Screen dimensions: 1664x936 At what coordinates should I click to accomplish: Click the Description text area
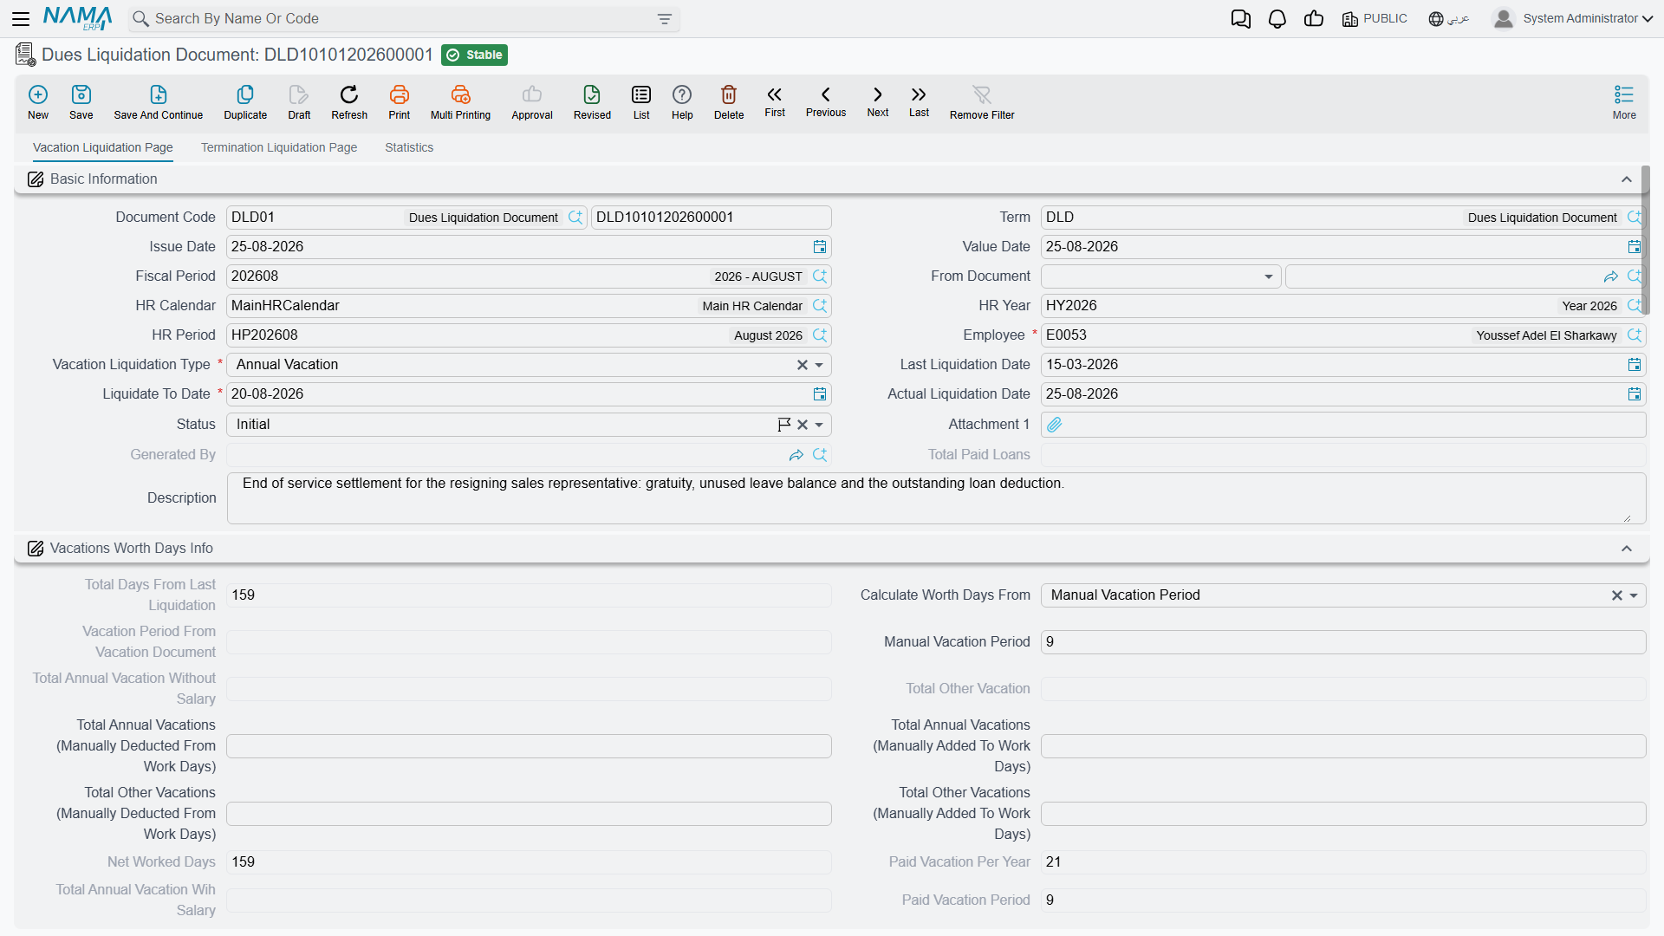click(x=936, y=498)
